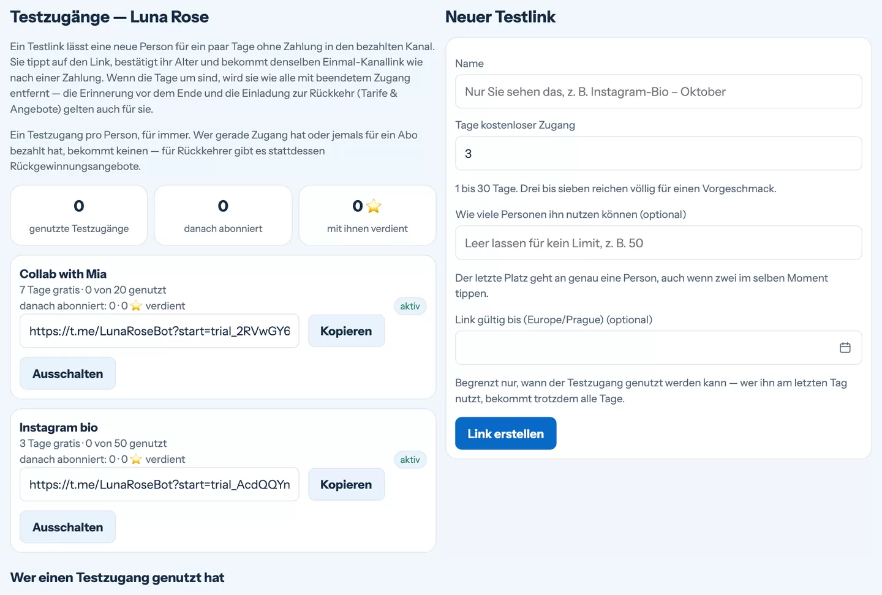Select the Collab with Mia link URL

click(x=159, y=331)
